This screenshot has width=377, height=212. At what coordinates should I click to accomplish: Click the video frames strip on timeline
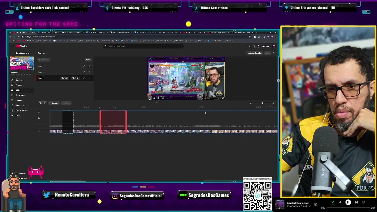[163, 132]
